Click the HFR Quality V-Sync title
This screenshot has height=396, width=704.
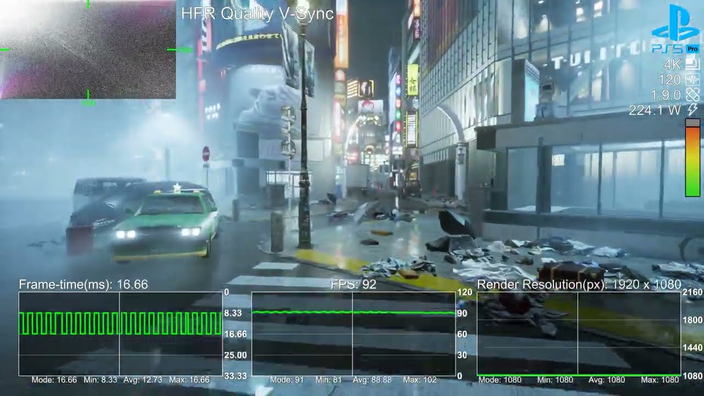pos(257,13)
